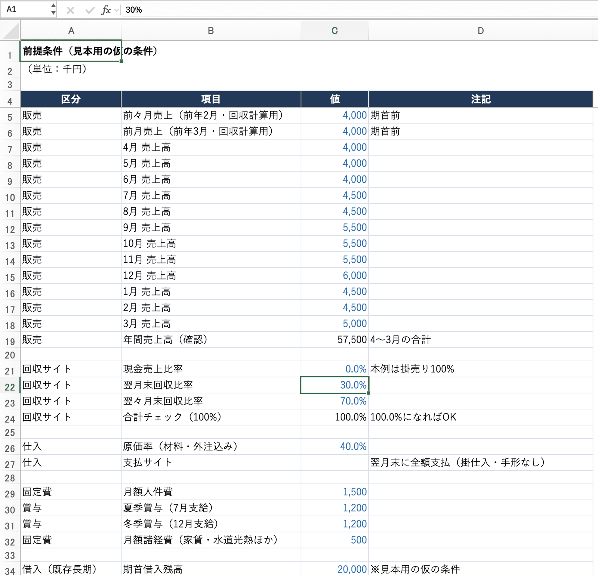This screenshot has height=575, width=598.
Task: Click value 1,500 for 月額人件費
Action: coord(335,492)
